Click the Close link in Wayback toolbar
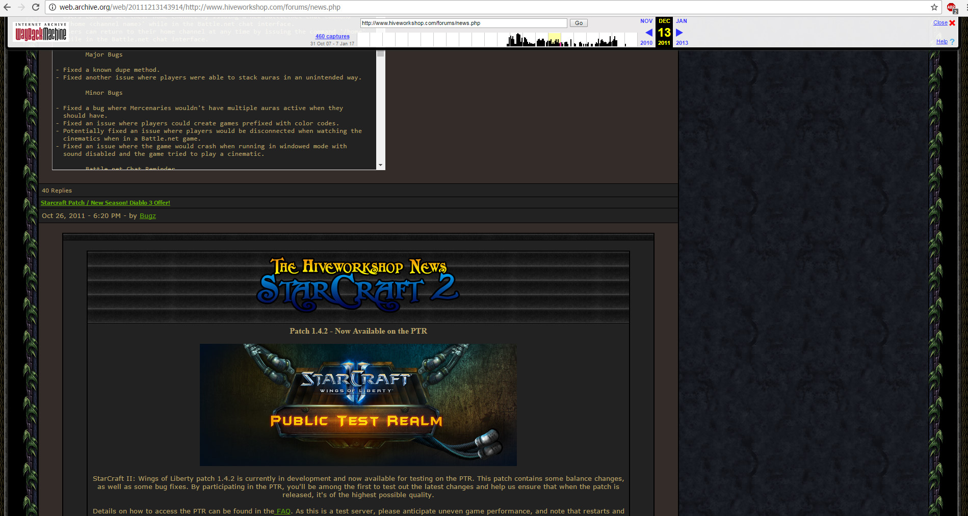 (940, 23)
